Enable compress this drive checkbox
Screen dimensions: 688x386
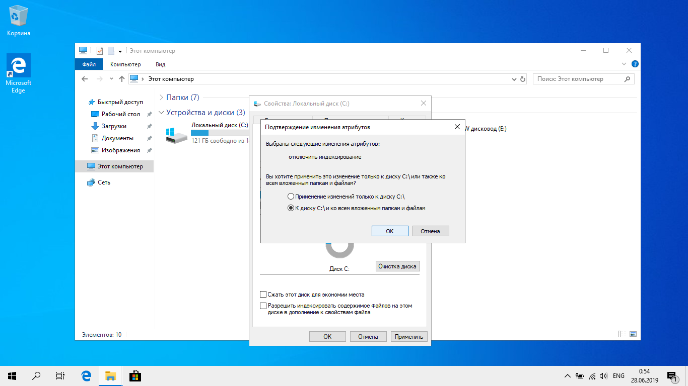point(263,295)
